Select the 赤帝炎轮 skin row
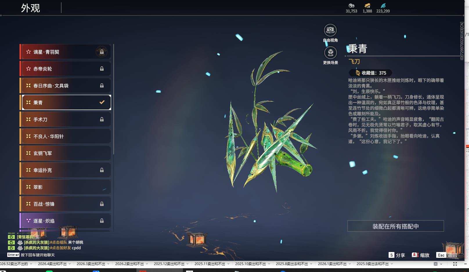This screenshot has height=272, width=469. [65, 69]
